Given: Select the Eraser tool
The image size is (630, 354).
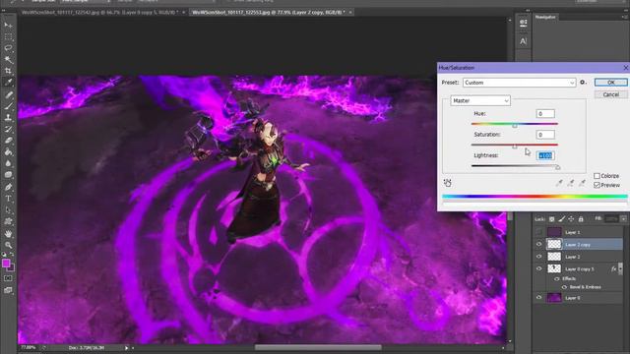Looking at the screenshot, I should tap(8, 141).
